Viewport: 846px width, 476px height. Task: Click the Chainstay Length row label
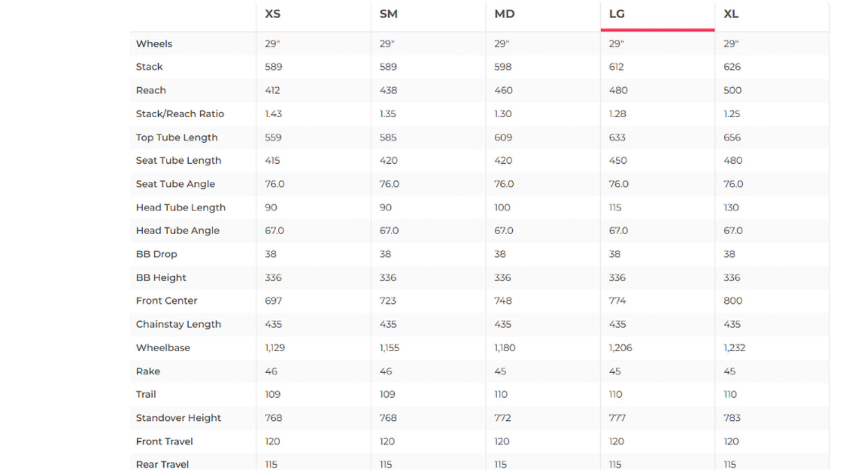(178, 324)
